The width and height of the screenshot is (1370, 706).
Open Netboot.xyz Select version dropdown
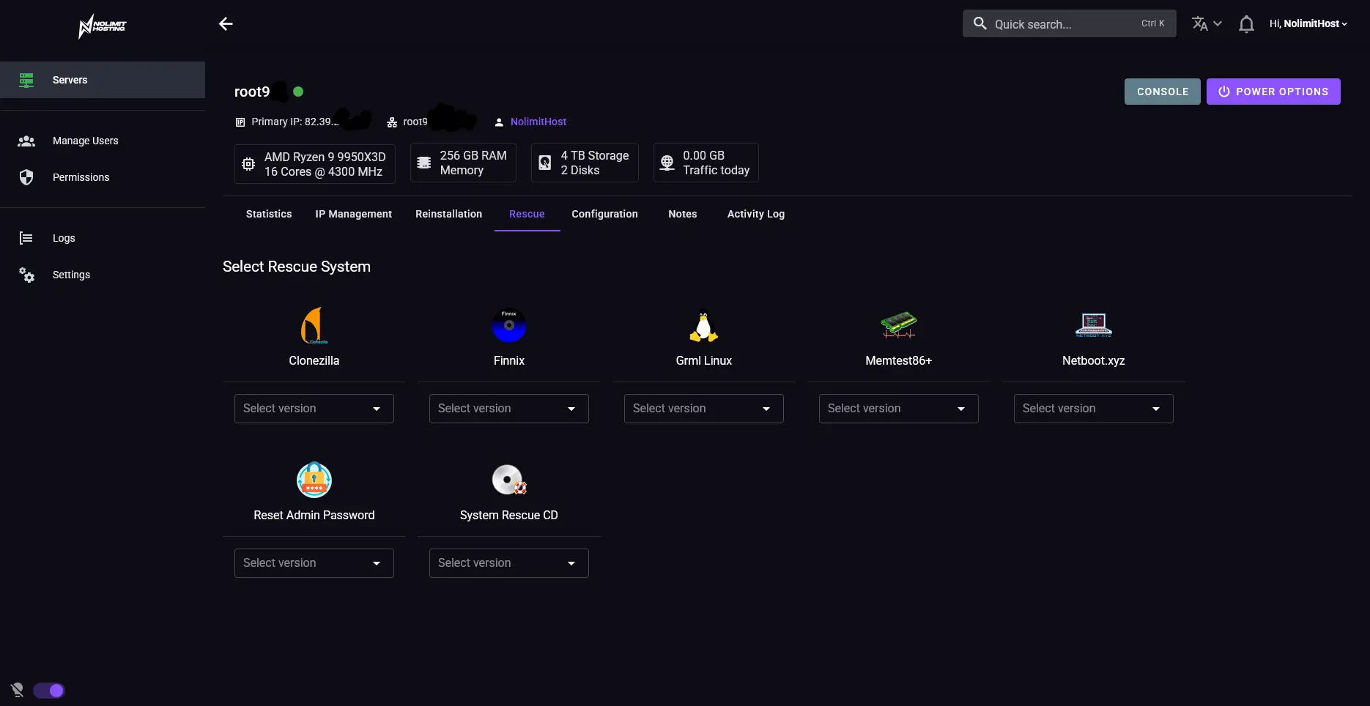point(1094,409)
